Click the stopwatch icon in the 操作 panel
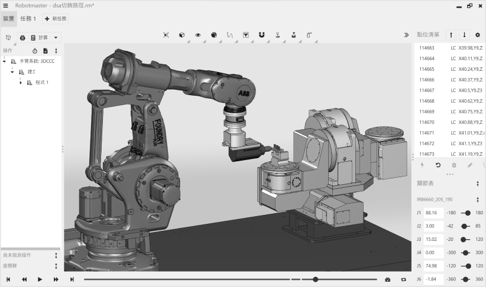The image size is (486, 287). pos(34,51)
